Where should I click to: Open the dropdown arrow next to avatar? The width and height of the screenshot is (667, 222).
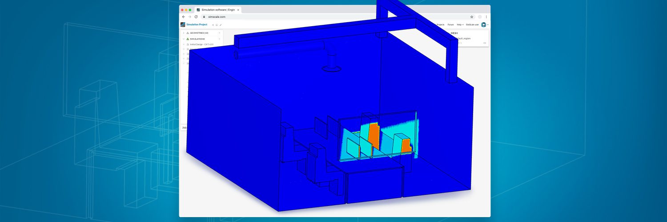coord(488,24)
